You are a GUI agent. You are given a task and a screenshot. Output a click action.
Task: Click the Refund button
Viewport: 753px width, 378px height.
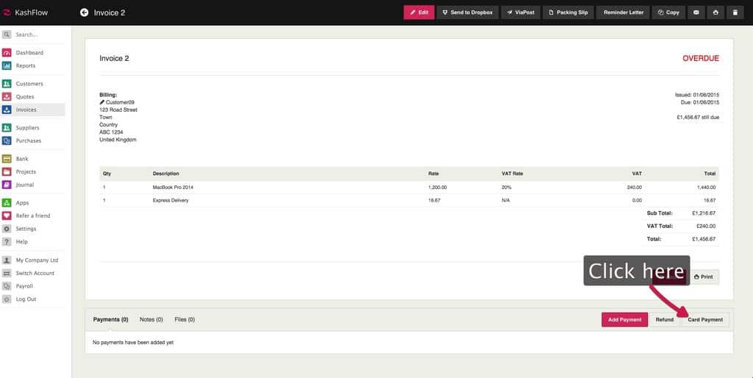pos(664,320)
